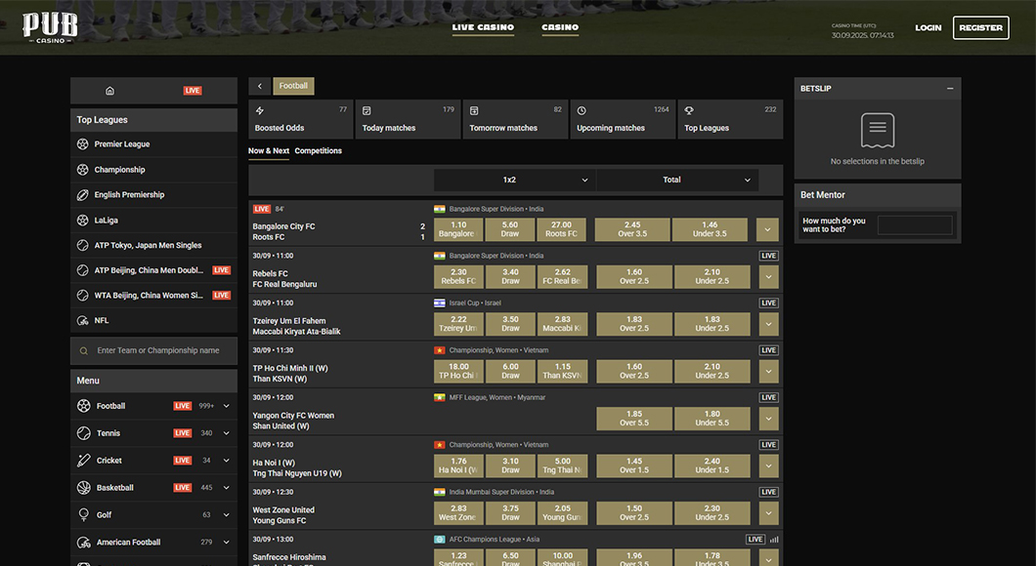The width and height of the screenshot is (1036, 566).
Task: Expand the Golf sports category
Action: (224, 514)
